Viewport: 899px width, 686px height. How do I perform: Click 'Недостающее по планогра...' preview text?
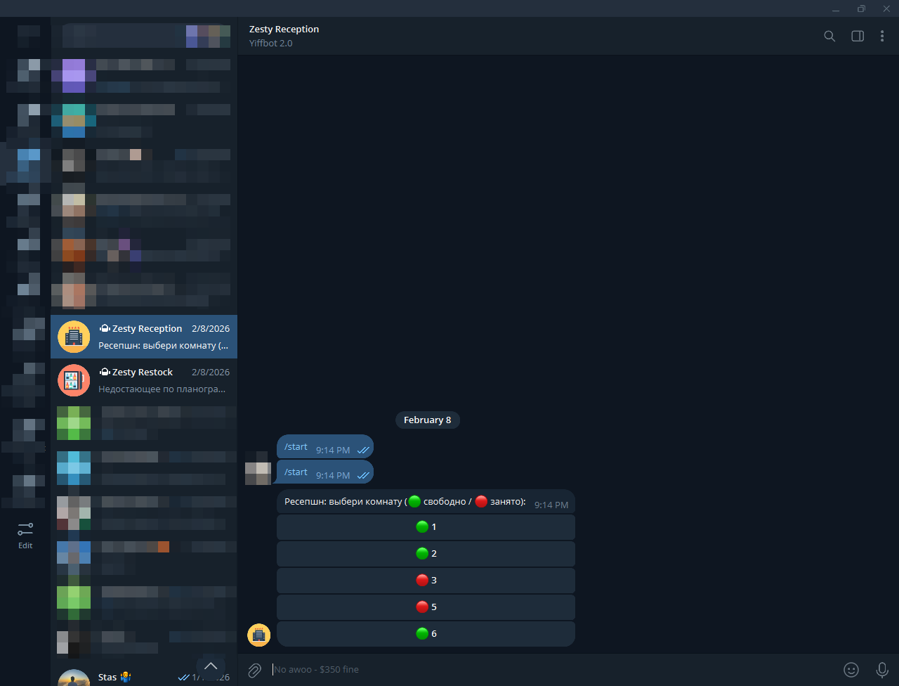[x=162, y=389]
